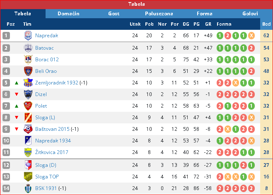273x195 pixels.
Task: Switch to the Domaćin tab
Action: click(68, 14)
